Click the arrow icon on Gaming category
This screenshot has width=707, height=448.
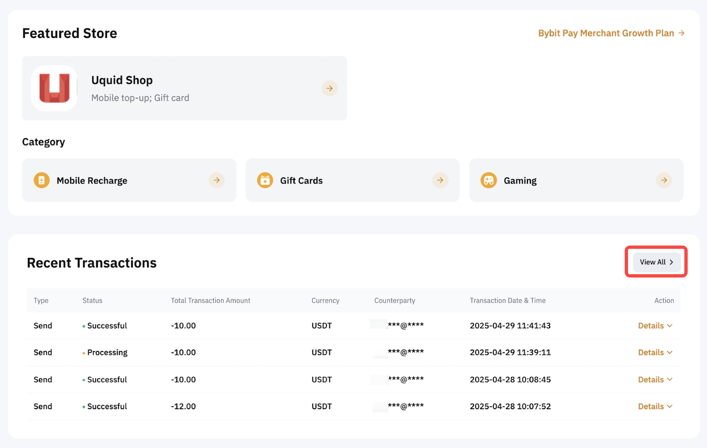(664, 180)
